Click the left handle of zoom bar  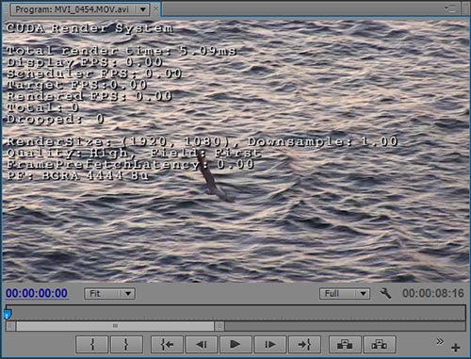(11, 326)
